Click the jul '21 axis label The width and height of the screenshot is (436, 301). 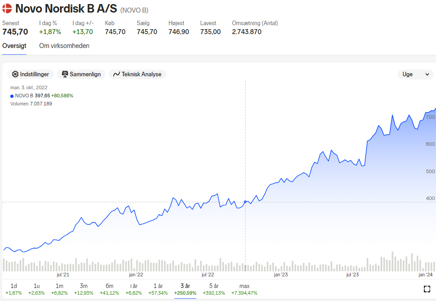63,275
